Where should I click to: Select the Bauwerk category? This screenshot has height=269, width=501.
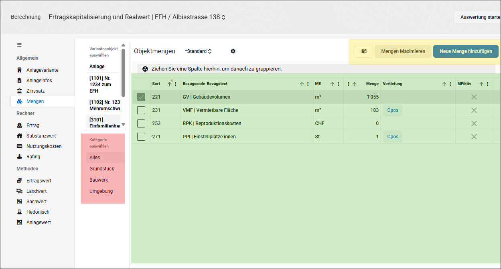pos(99,180)
